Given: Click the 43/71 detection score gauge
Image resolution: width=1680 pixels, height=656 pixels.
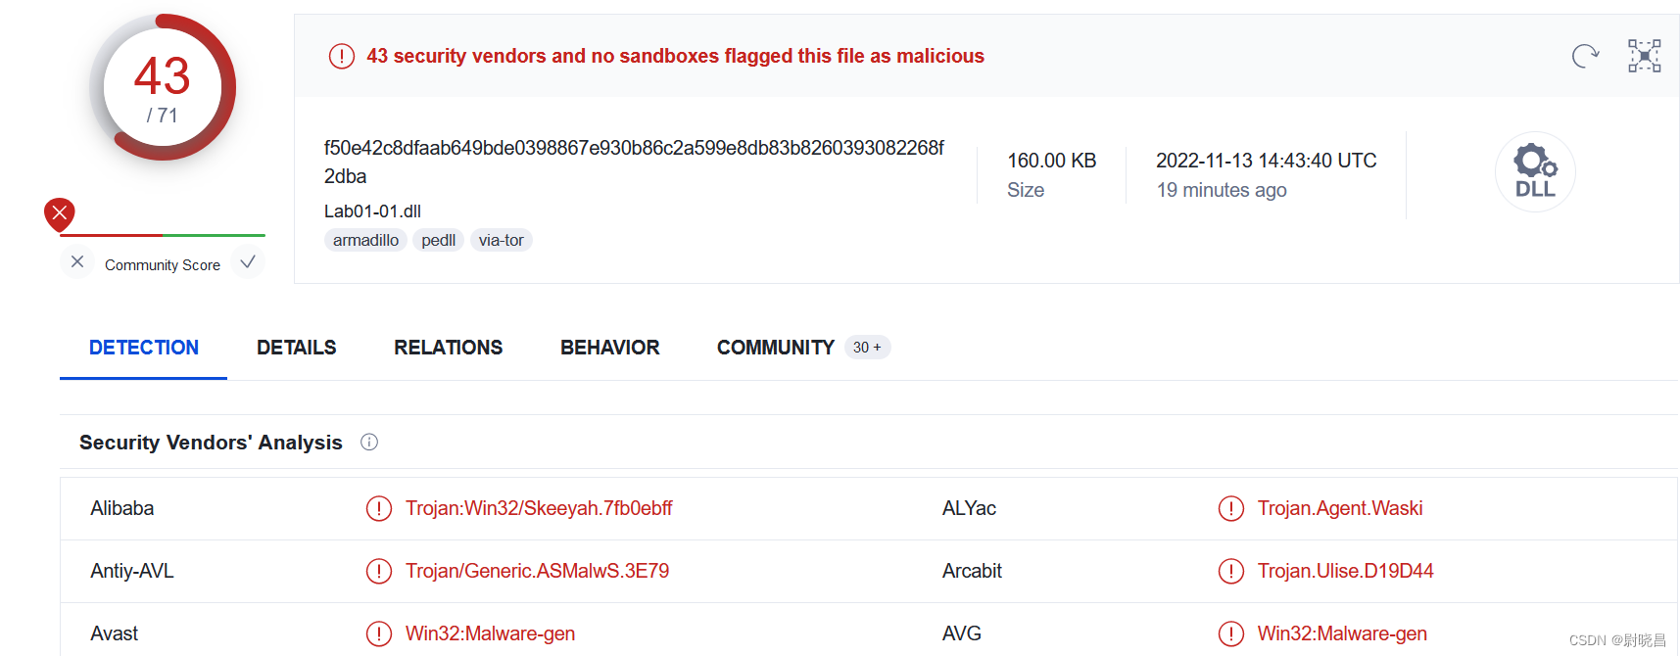Looking at the screenshot, I should [x=164, y=88].
